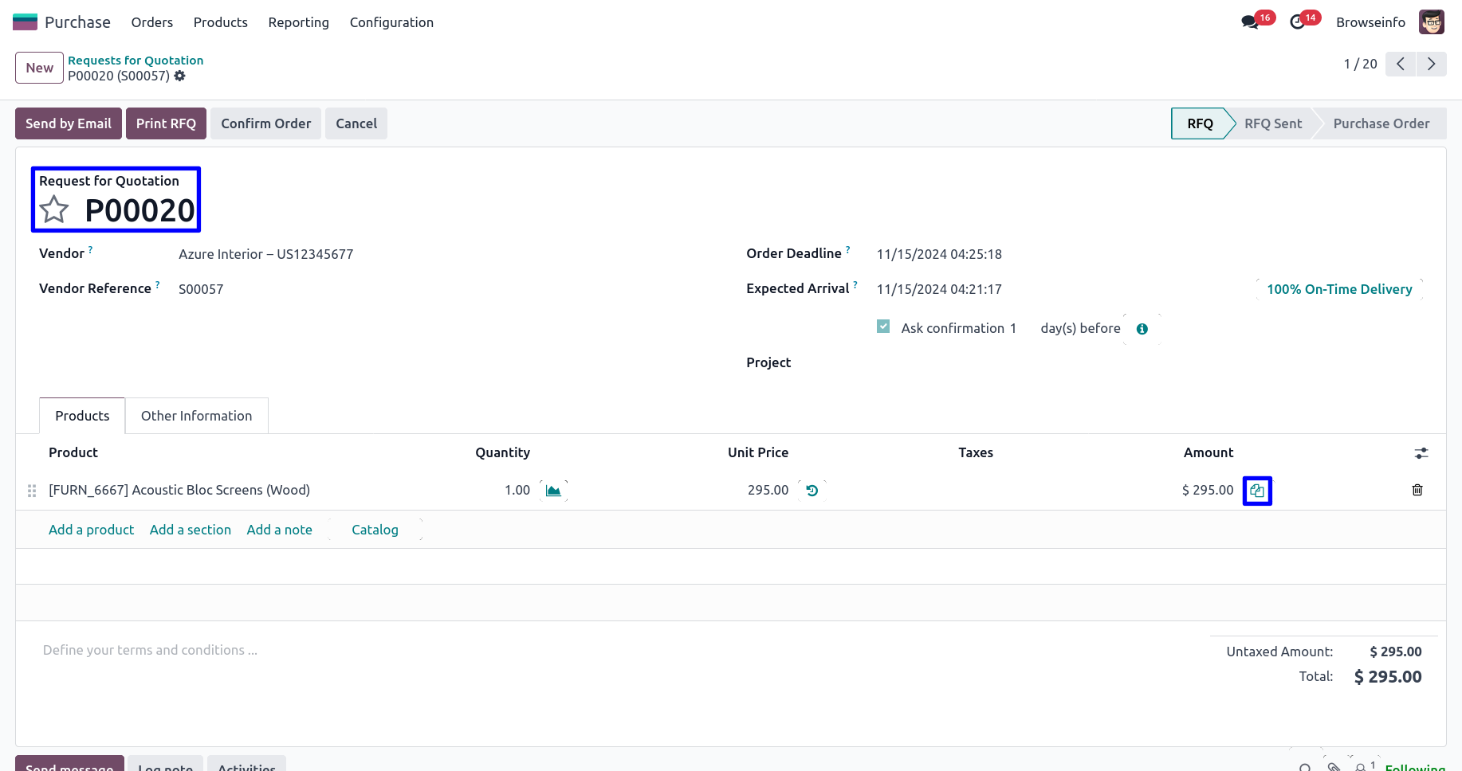This screenshot has width=1462, height=771.
Task: Select the RFQ Sent status stage
Action: 1272,123
